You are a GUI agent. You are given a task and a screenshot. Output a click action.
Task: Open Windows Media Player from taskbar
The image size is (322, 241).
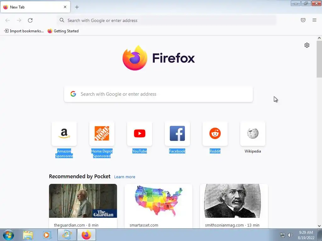pyautogui.click(x=47, y=235)
